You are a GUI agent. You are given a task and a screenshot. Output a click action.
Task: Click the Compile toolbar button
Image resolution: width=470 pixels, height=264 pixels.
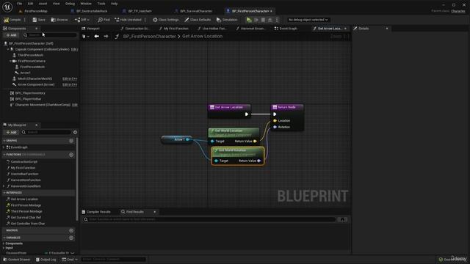pos(12,20)
